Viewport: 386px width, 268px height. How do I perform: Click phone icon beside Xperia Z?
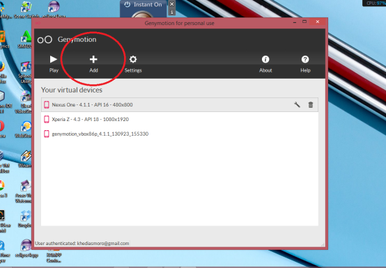(x=46, y=119)
